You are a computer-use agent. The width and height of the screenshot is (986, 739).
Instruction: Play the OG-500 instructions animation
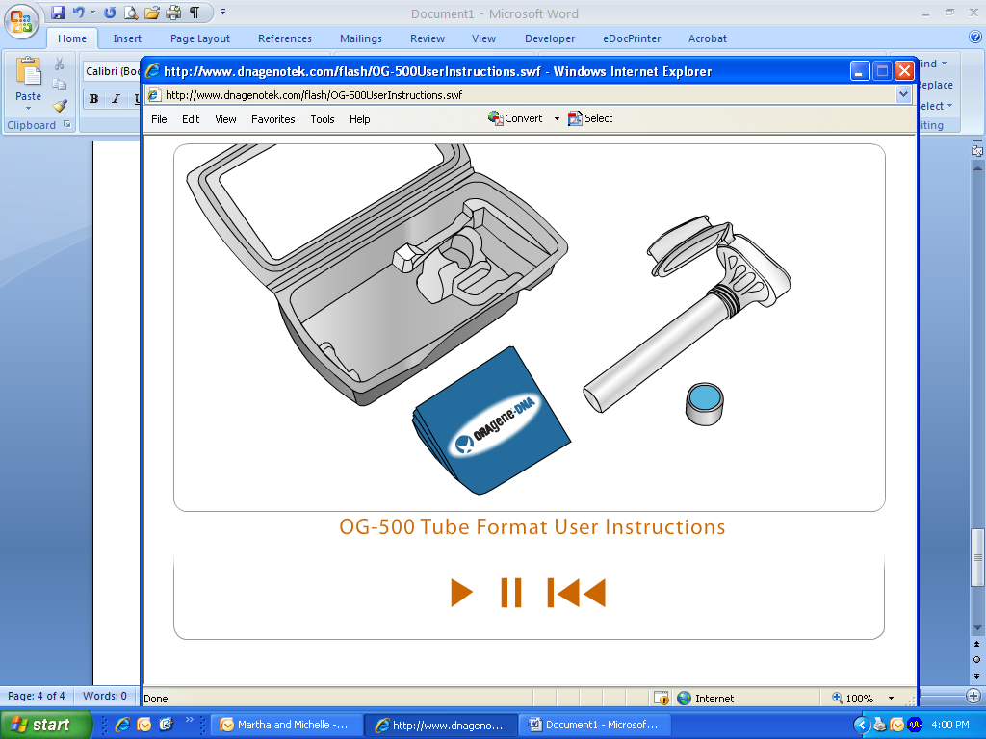point(461,593)
